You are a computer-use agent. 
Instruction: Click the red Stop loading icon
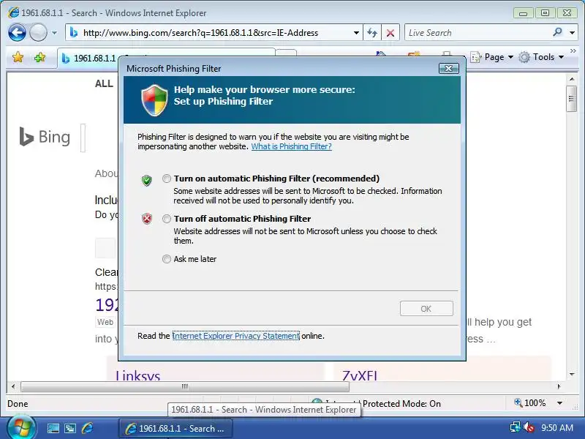[x=390, y=33]
